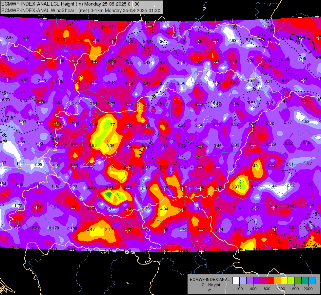This screenshot has height=295, width=321.
Task: Click the wind shear value 0.976
Action: (x=236, y=187)
